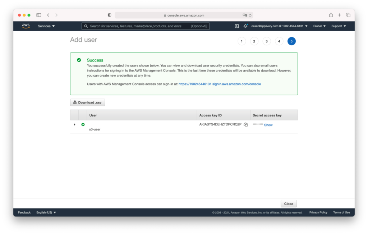
Task: Open the CloudShell terminal icon
Action: click(236, 26)
